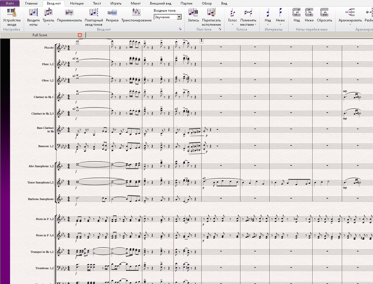This screenshot has height=284, width=373.
Task: Click the Oboe 1,2 staff name
Action: [48, 81]
